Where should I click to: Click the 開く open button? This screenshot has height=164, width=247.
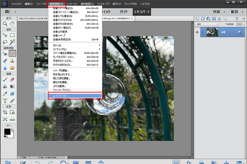[8, 12]
